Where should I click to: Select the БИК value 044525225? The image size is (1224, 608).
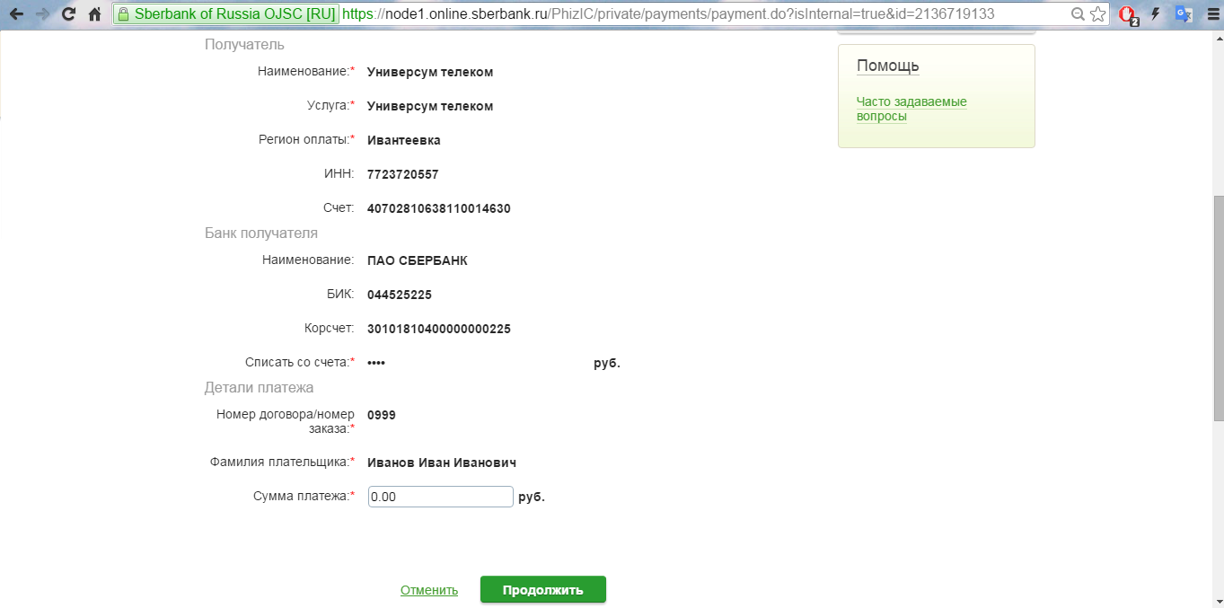click(x=400, y=295)
